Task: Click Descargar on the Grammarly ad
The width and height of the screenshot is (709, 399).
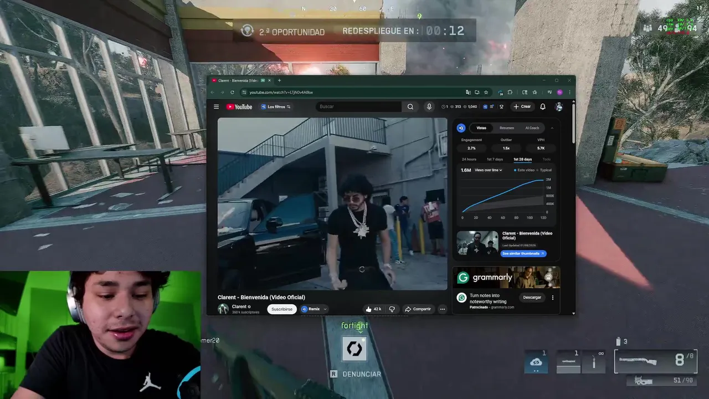Action: (532, 298)
